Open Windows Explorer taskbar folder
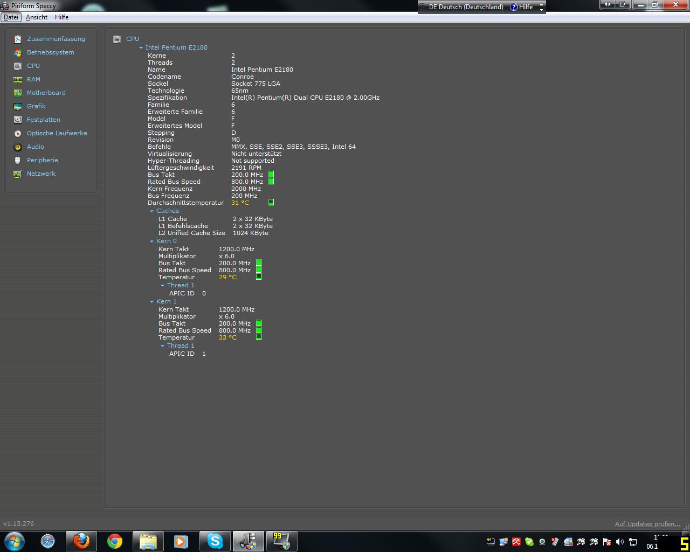This screenshot has height=552, width=690. click(148, 541)
